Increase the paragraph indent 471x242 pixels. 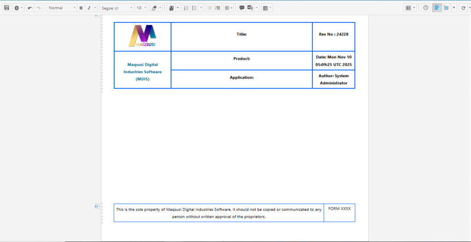pyautogui.click(x=218, y=8)
